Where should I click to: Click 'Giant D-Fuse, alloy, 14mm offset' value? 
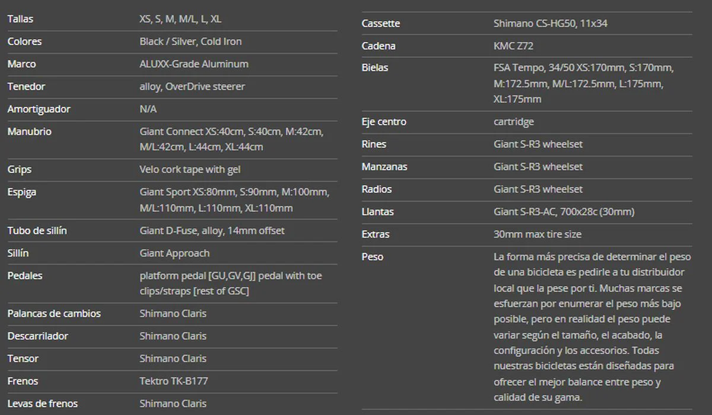pos(212,230)
